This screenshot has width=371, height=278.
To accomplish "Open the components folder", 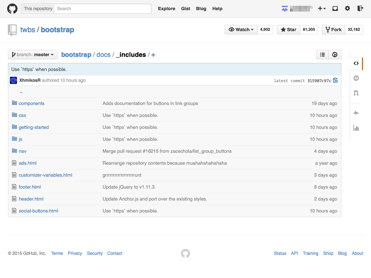I will (32, 103).
